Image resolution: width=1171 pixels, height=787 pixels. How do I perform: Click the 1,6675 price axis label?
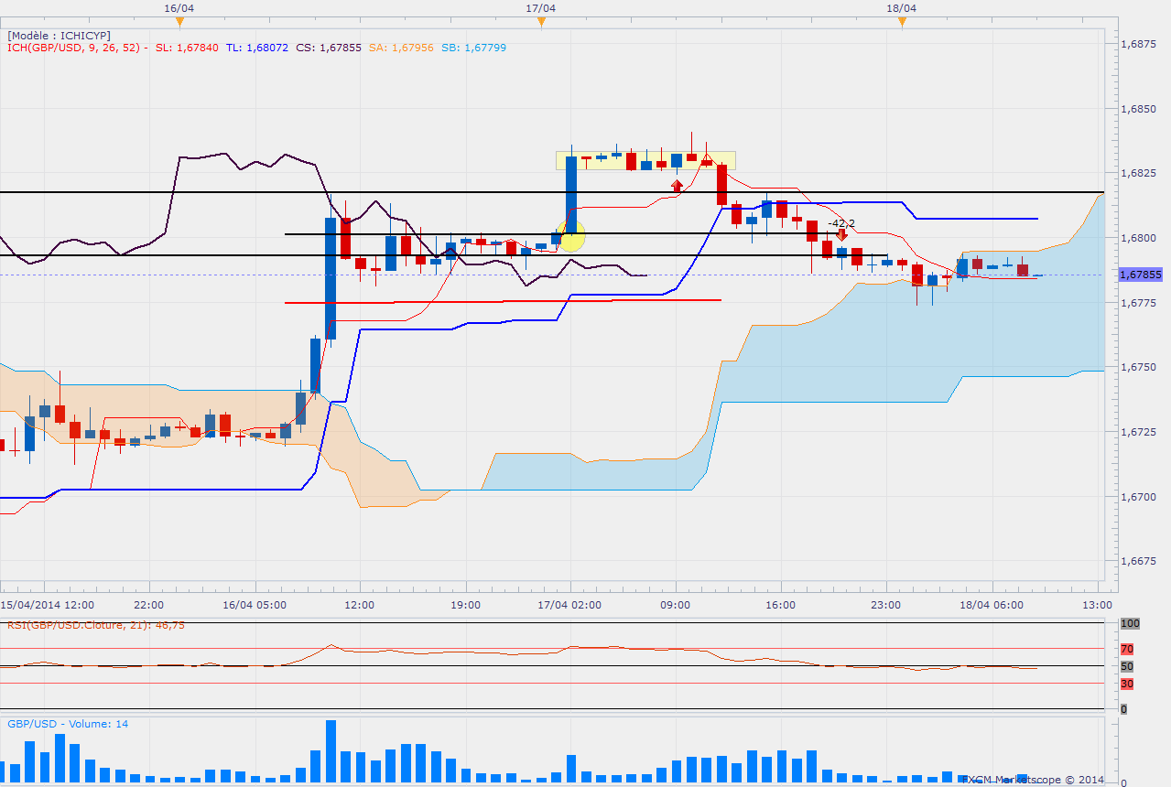tap(1138, 562)
